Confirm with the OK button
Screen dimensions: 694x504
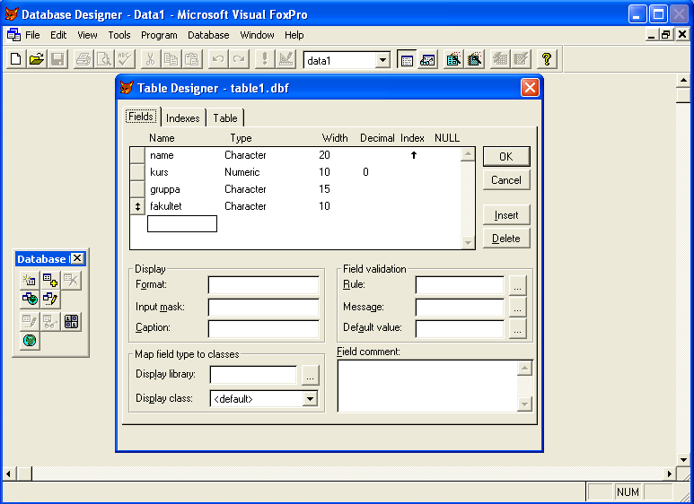pos(506,157)
